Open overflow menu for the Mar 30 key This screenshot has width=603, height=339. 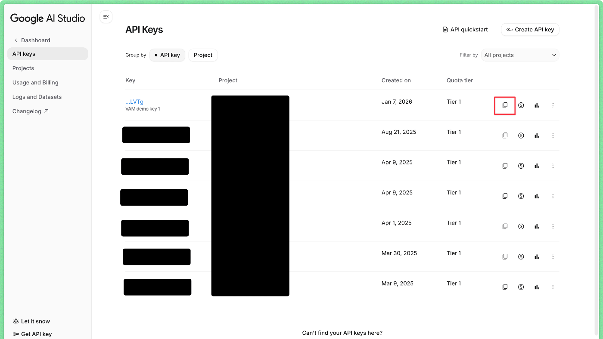[x=553, y=256]
